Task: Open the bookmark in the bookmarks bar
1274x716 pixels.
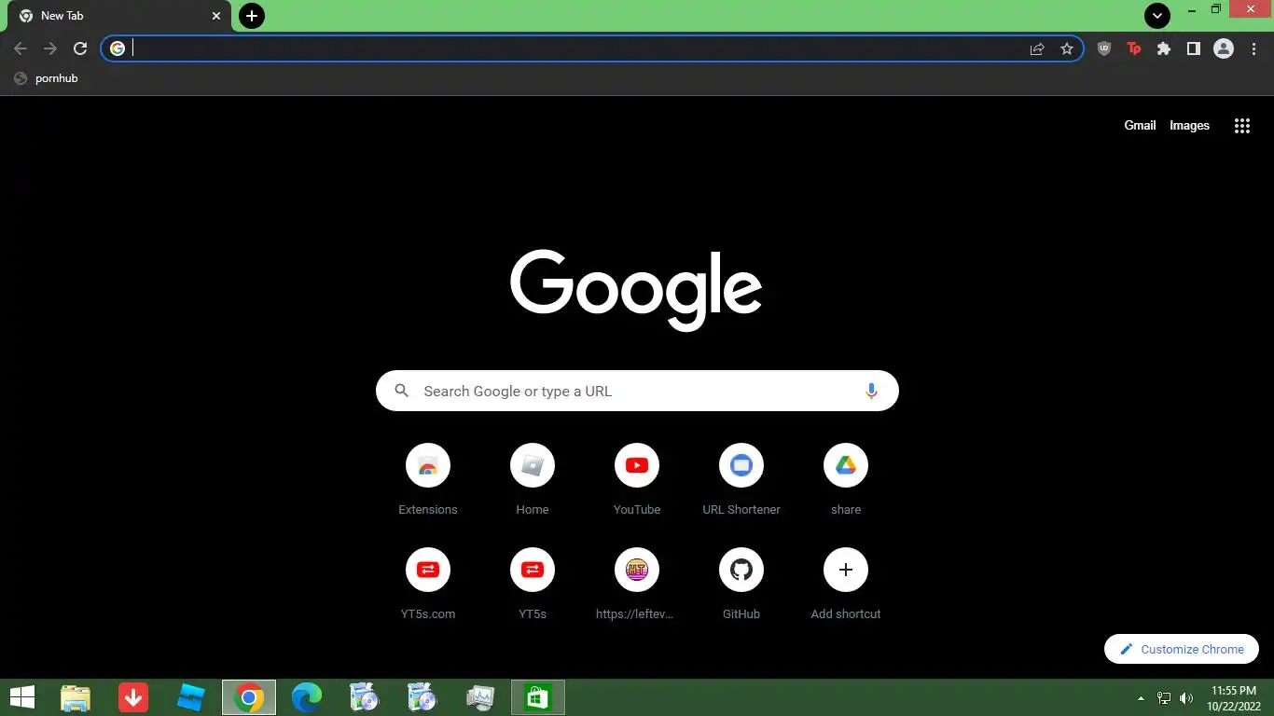Action: [47, 78]
